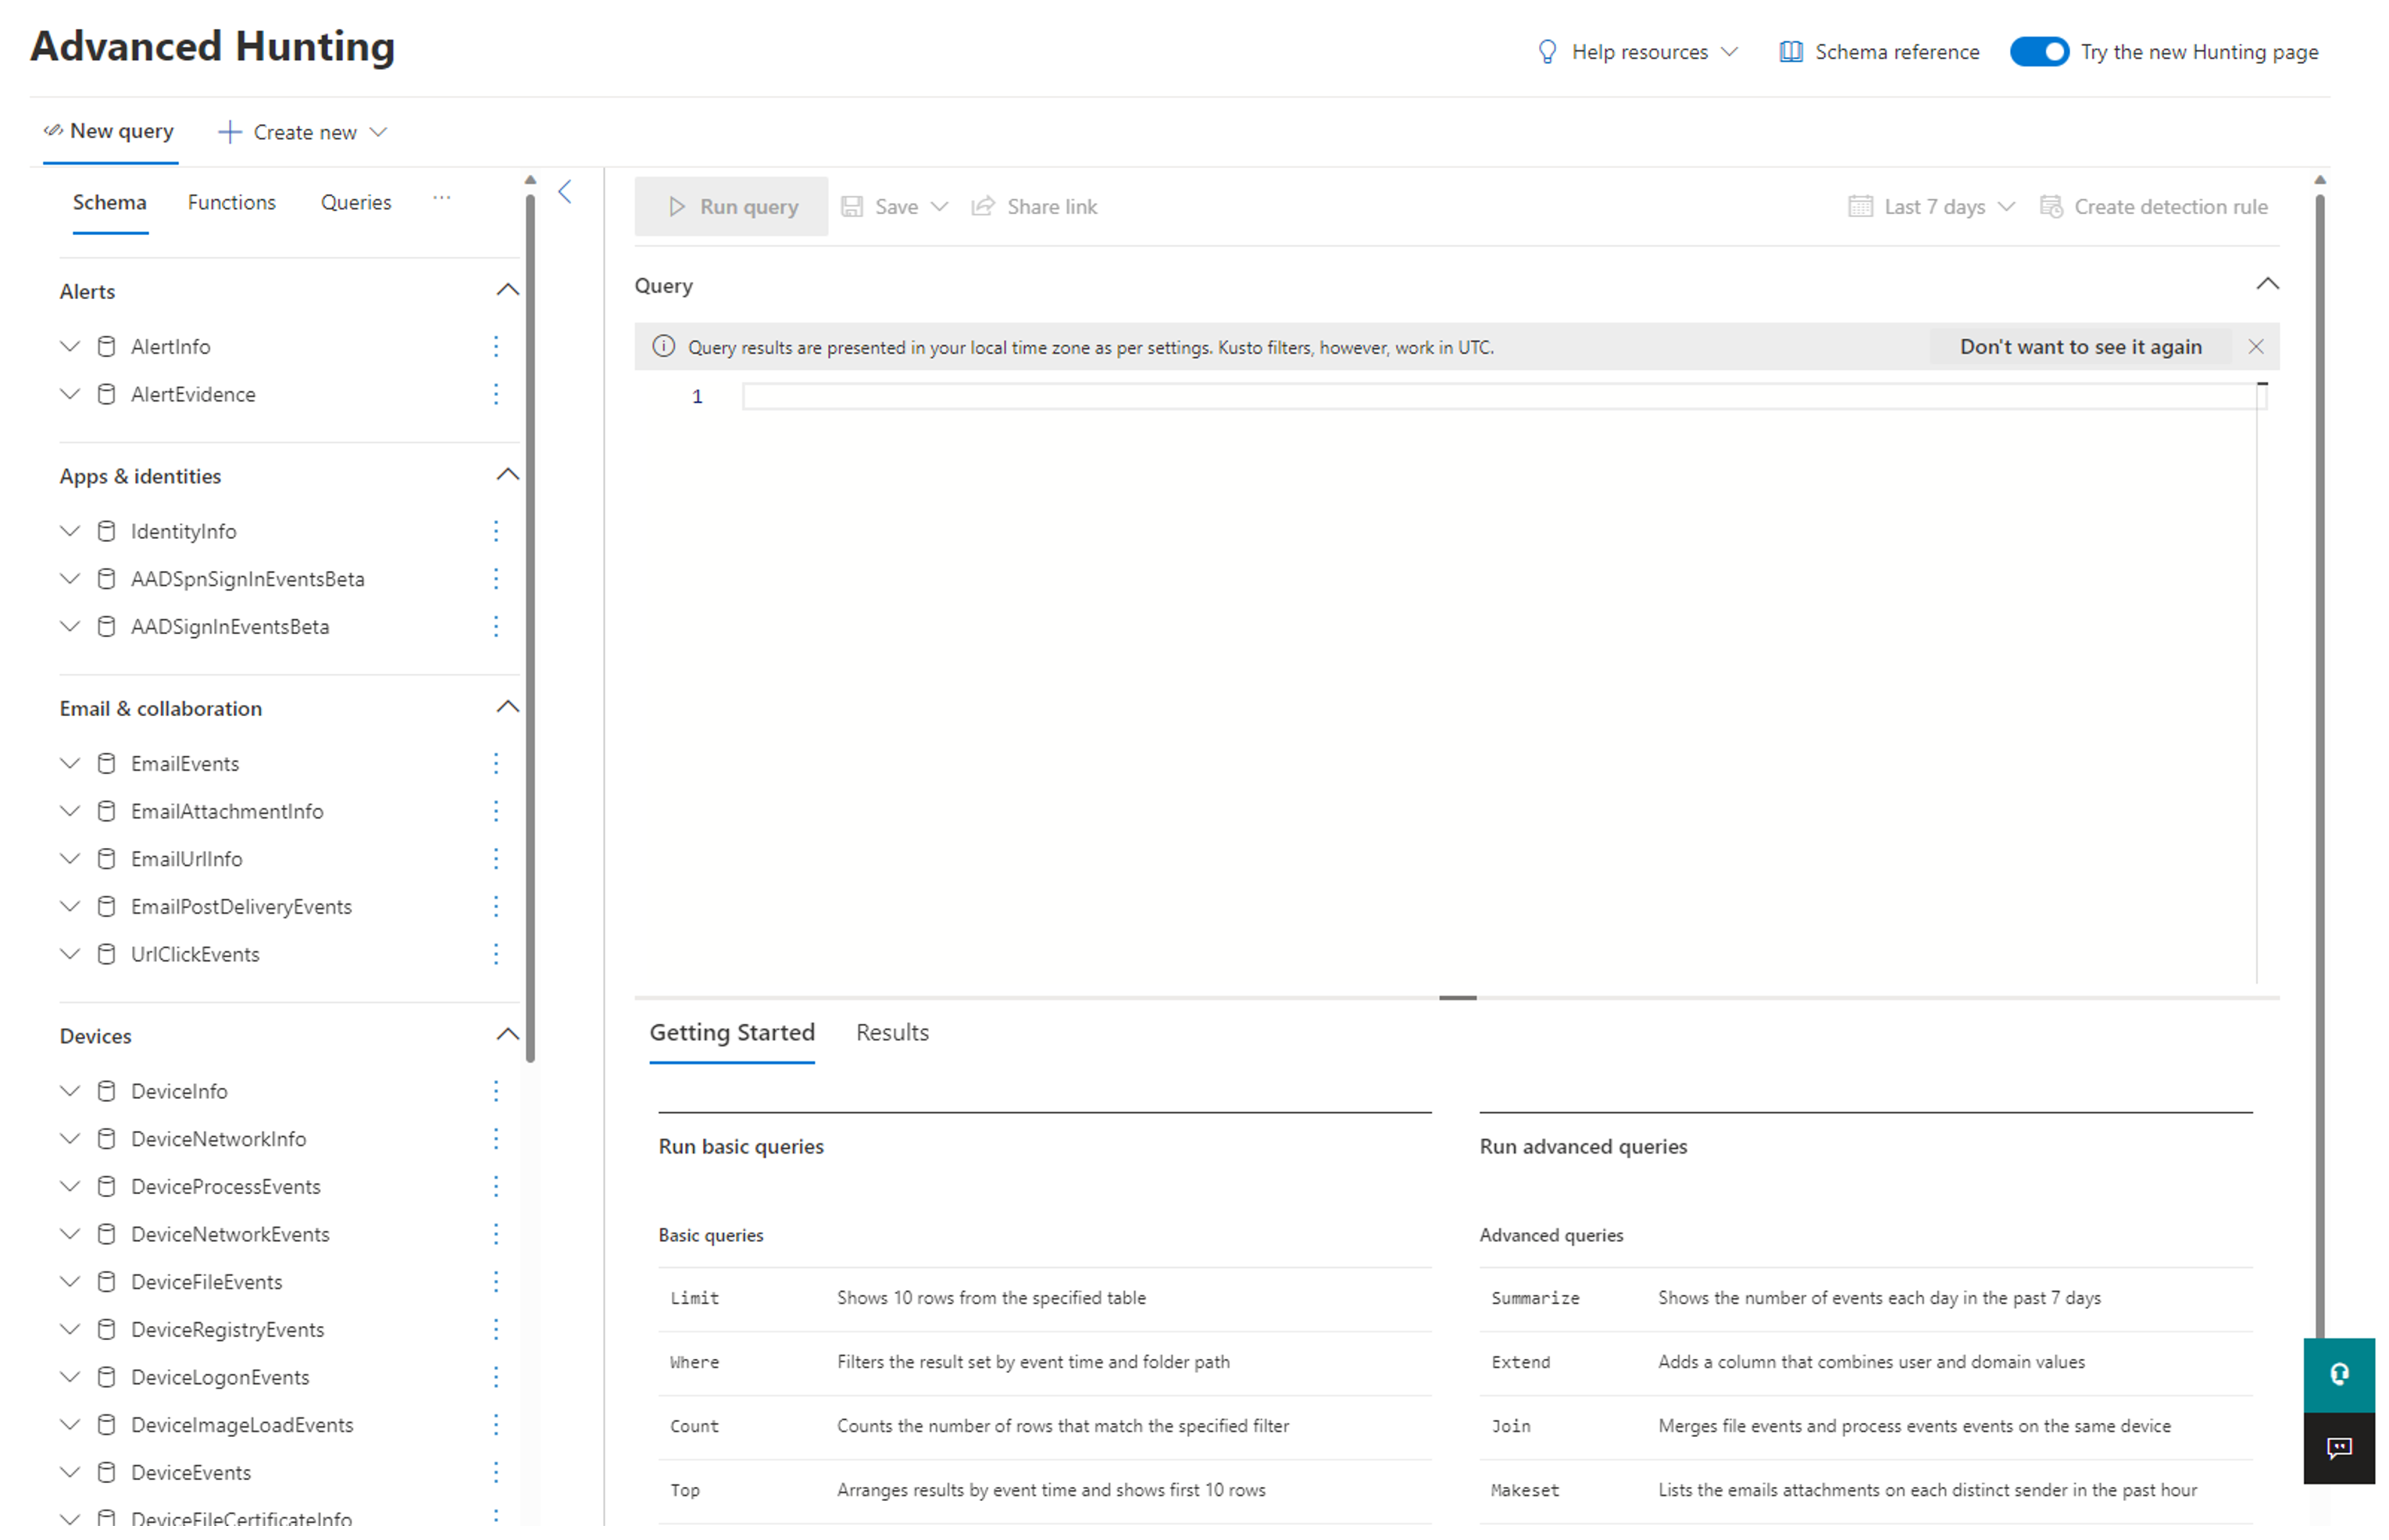The width and height of the screenshot is (2389, 1540).
Task: Click the DeviceProcessEvents table options
Action: click(496, 1185)
